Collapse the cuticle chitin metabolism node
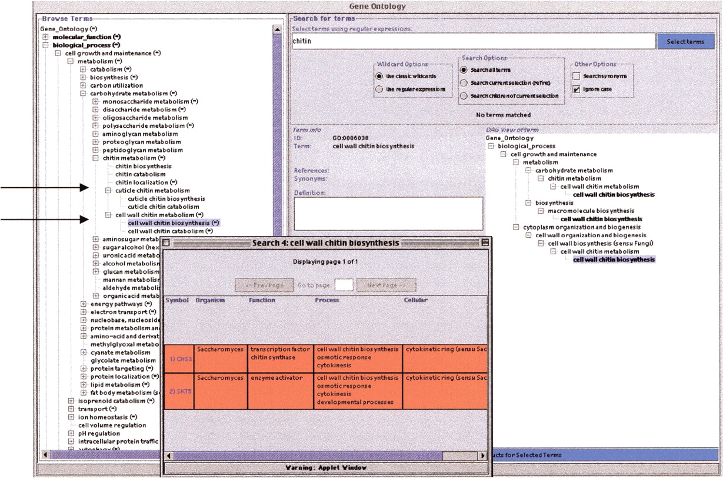The image size is (723, 478). (x=108, y=191)
